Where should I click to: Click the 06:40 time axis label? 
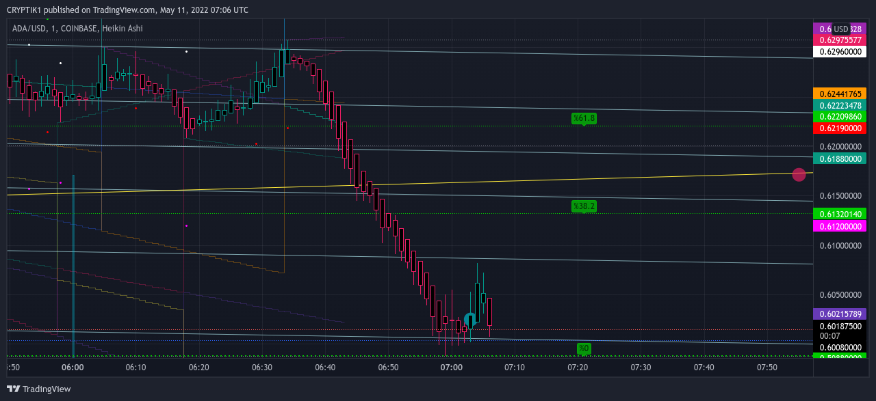(325, 368)
